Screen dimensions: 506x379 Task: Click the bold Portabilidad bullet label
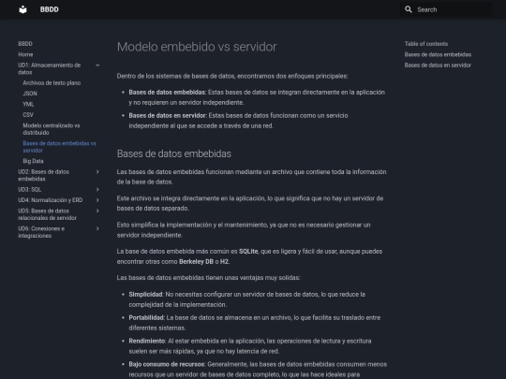pos(146,318)
